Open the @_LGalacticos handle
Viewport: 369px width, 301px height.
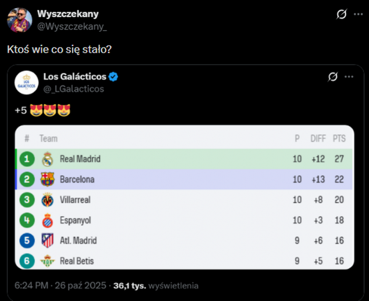coord(74,89)
